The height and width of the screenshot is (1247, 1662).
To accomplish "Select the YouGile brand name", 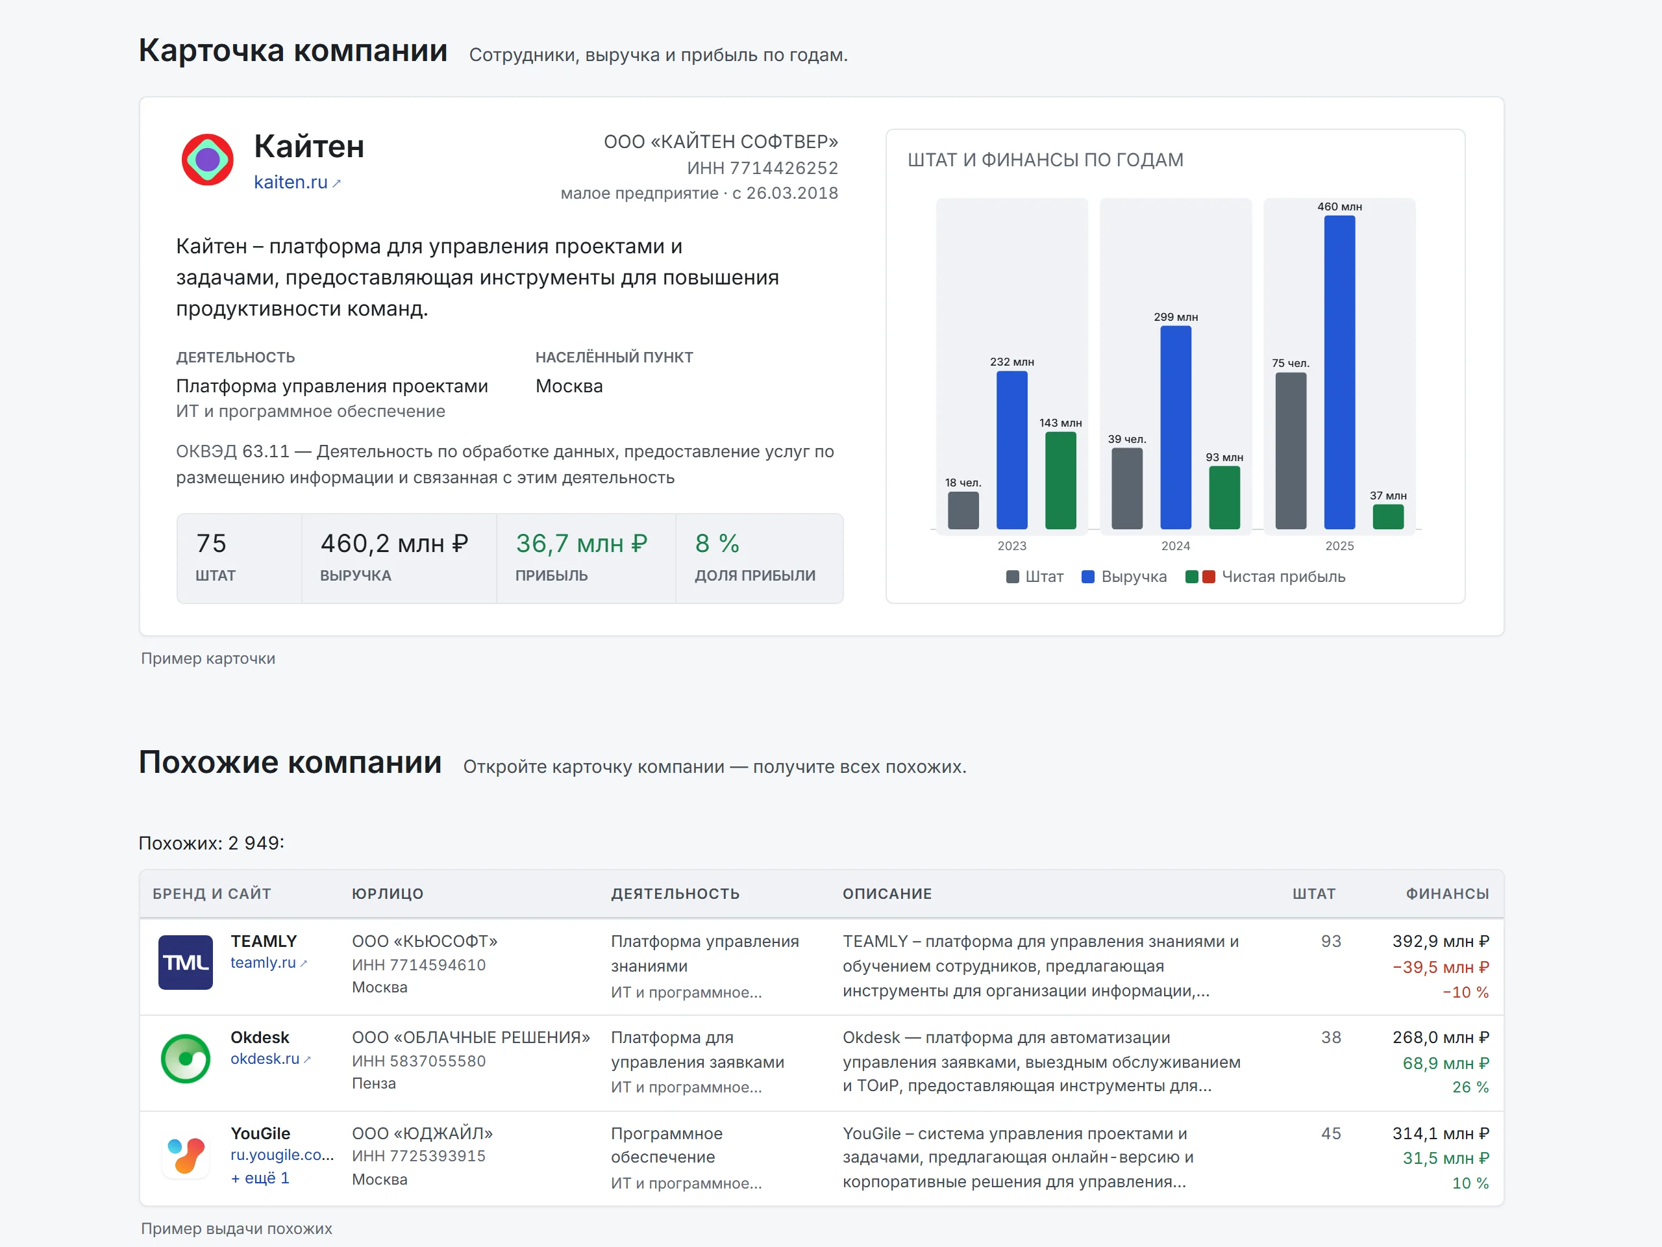I will tap(260, 1133).
